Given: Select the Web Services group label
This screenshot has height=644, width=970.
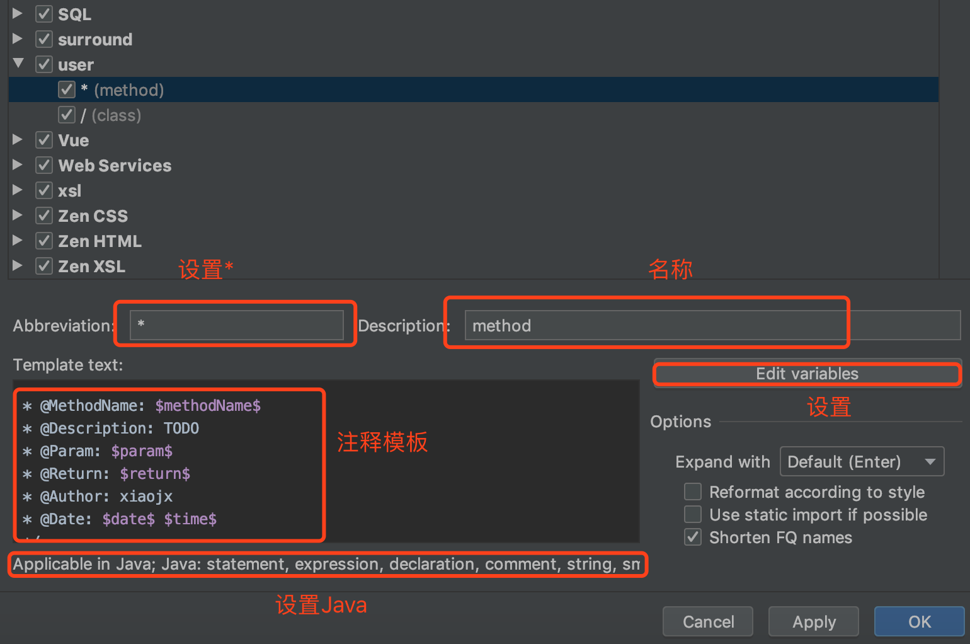Looking at the screenshot, I should coord(115,165).
